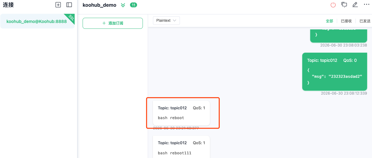Screen dimensions: 372x158
Task: Switch to the 已接收 filter tab
Action: click(x=346, y=21)
